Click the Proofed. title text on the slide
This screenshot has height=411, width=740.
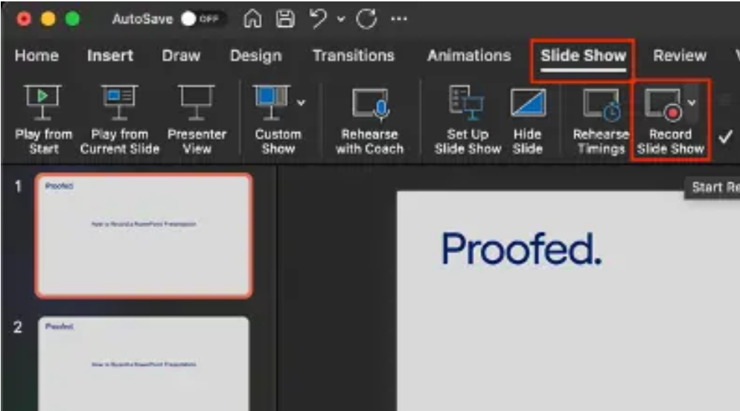(x=521, y=249)
